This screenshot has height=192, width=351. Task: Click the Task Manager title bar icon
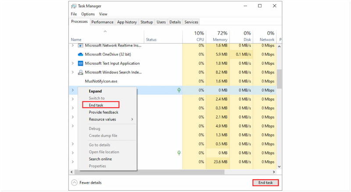pos(74,6)
